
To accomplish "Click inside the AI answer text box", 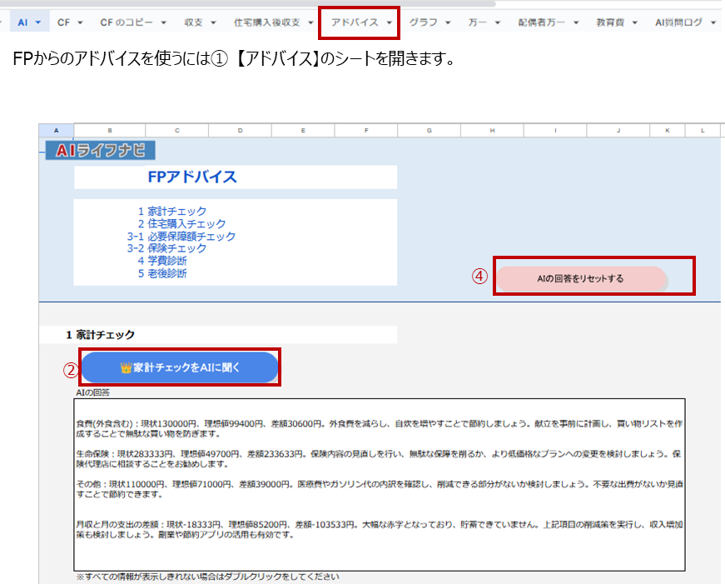I will [379, 485].
